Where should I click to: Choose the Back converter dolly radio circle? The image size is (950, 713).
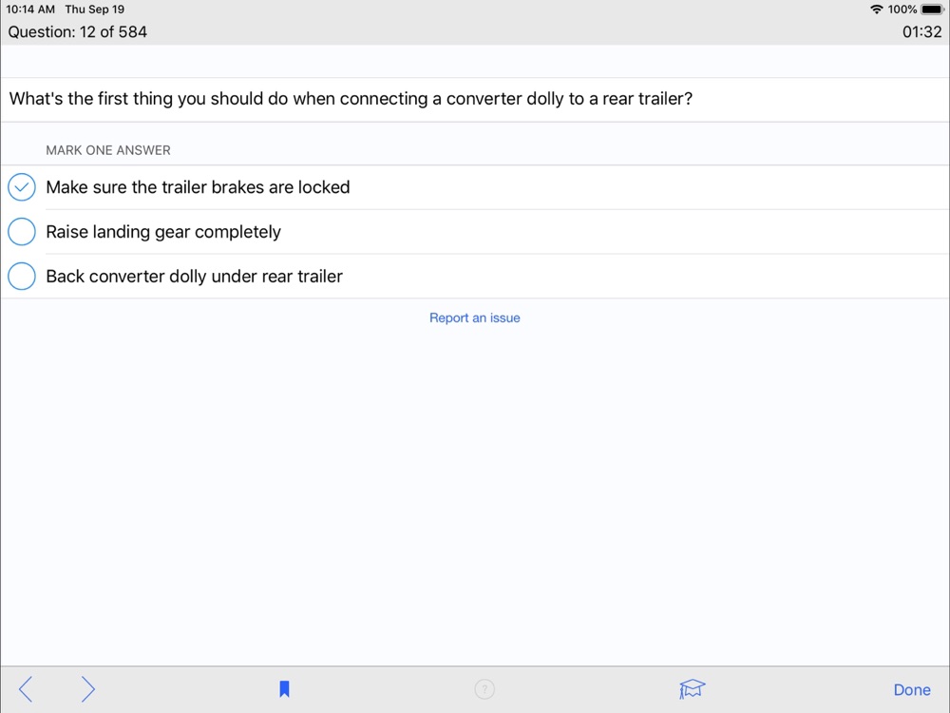pyautogui.click(x=22, y=277)
